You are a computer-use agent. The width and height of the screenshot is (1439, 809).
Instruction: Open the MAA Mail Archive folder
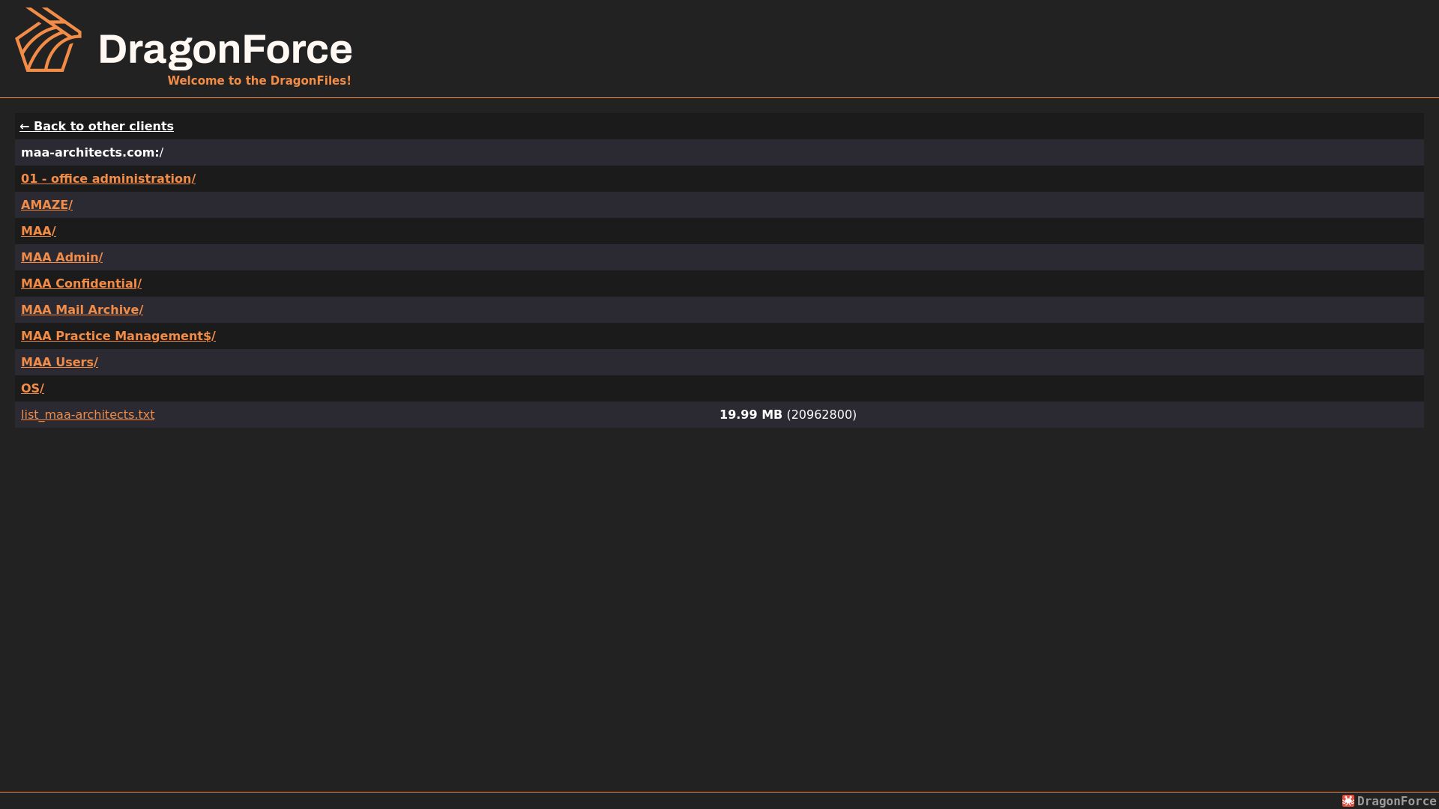point(82,310)
